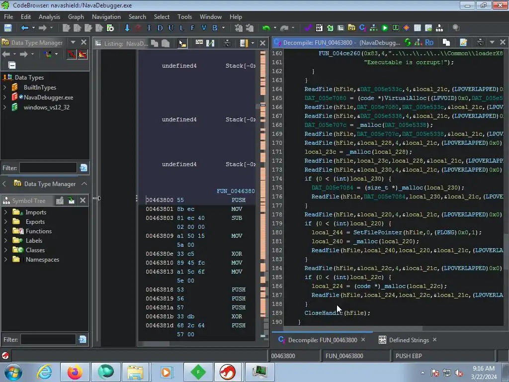The width and height of the screenshot is (509, 382).
Task: Go to next Undefined (U icon)
Action: [171, 28]
